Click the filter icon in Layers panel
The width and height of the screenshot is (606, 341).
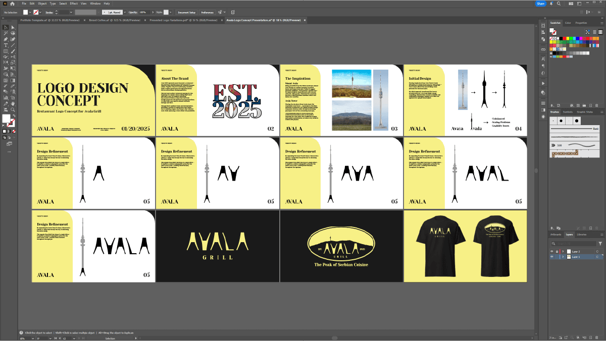[x=600, y=243]
